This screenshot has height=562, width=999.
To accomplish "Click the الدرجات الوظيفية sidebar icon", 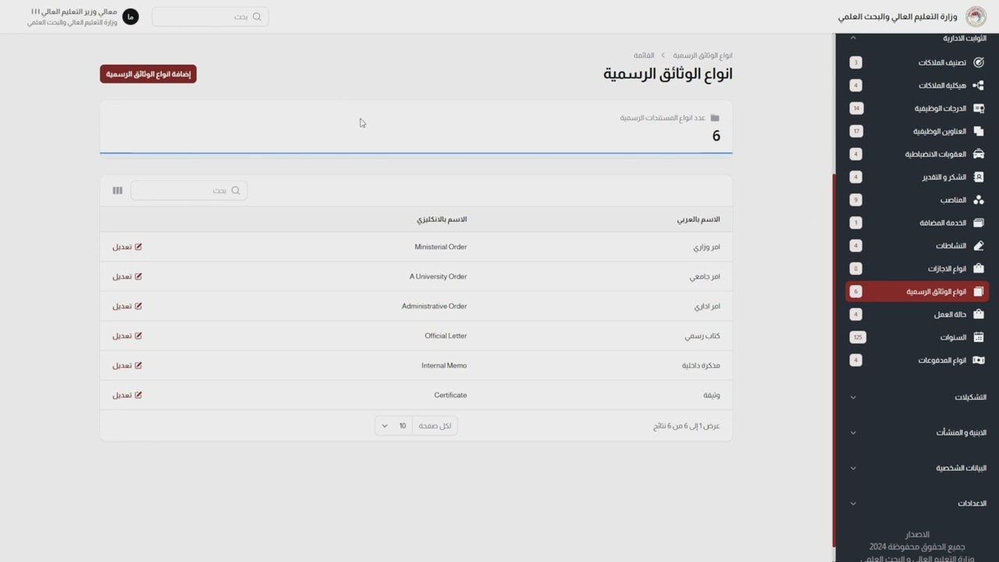I will click(979, 108).
